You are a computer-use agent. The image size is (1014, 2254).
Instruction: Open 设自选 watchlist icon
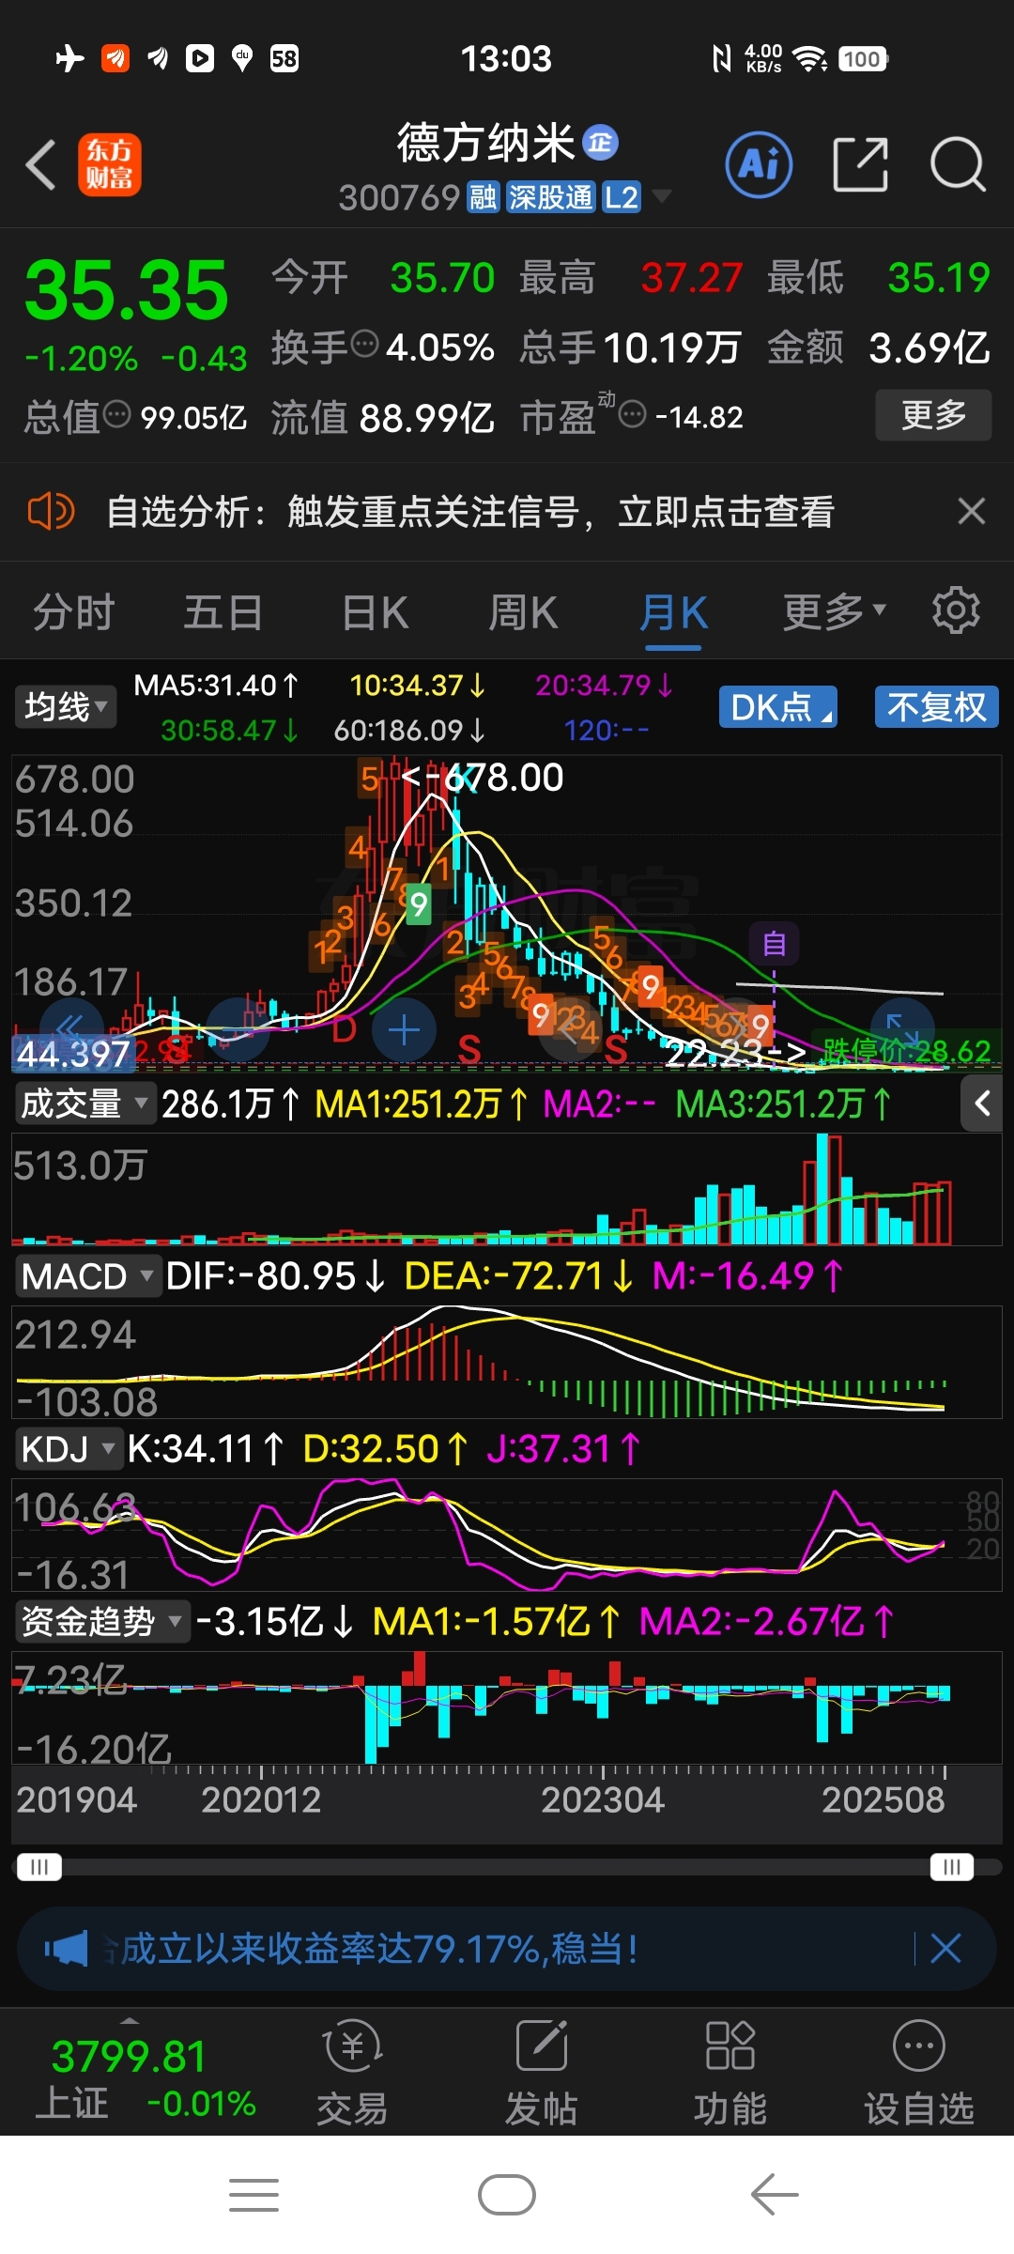(919, 2073)
